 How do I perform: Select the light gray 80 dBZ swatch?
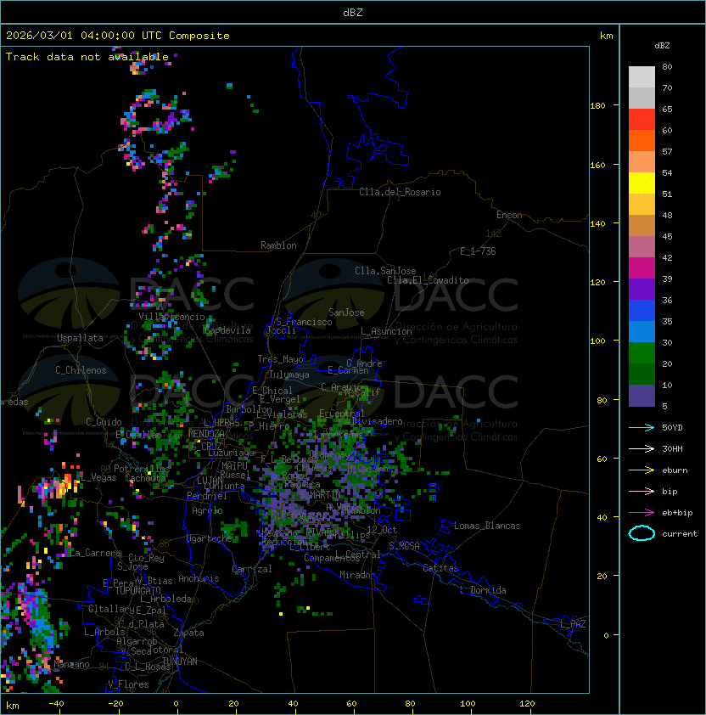tap(642, 77)
